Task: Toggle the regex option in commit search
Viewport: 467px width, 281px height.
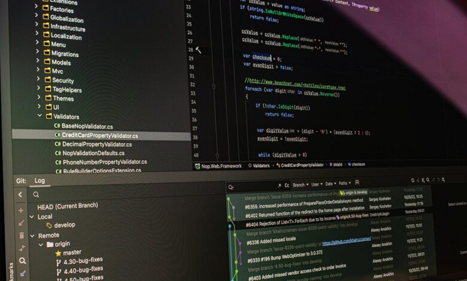Action: (x=279, y=185)
